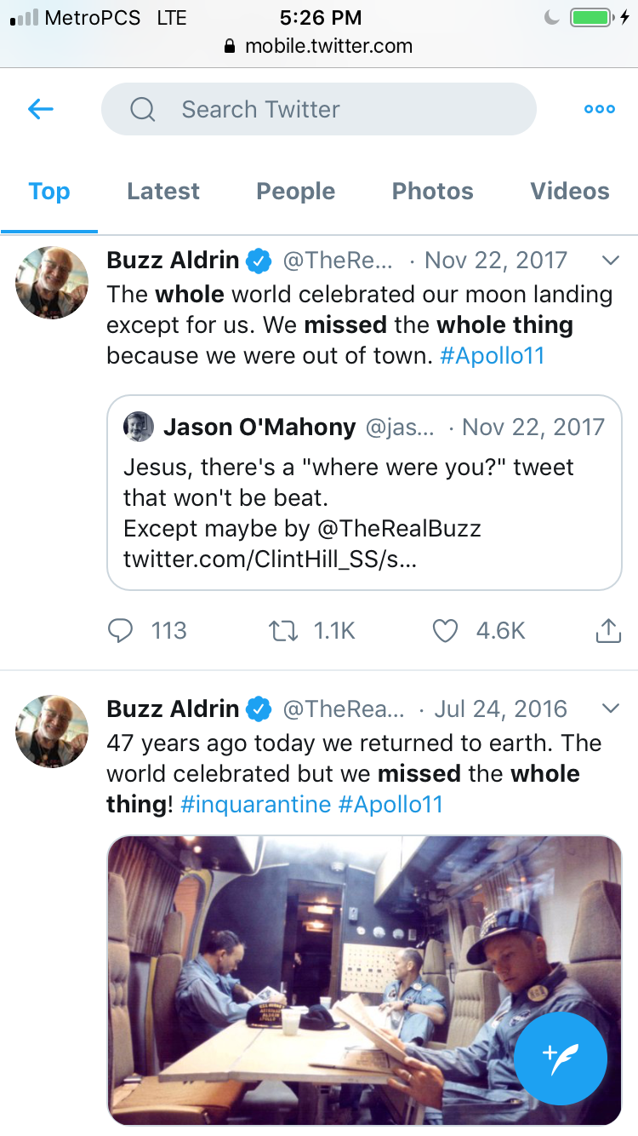The width and height of the screenshot is (638, 1136).
Task: Open the quoted Jason O'Mahony tweet
Action: coord(364,492)
